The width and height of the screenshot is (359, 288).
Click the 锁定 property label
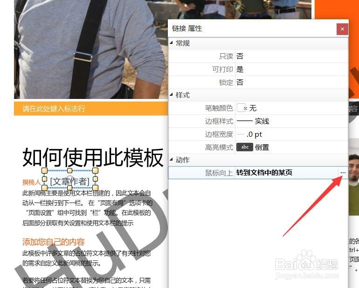click(226, 82)
